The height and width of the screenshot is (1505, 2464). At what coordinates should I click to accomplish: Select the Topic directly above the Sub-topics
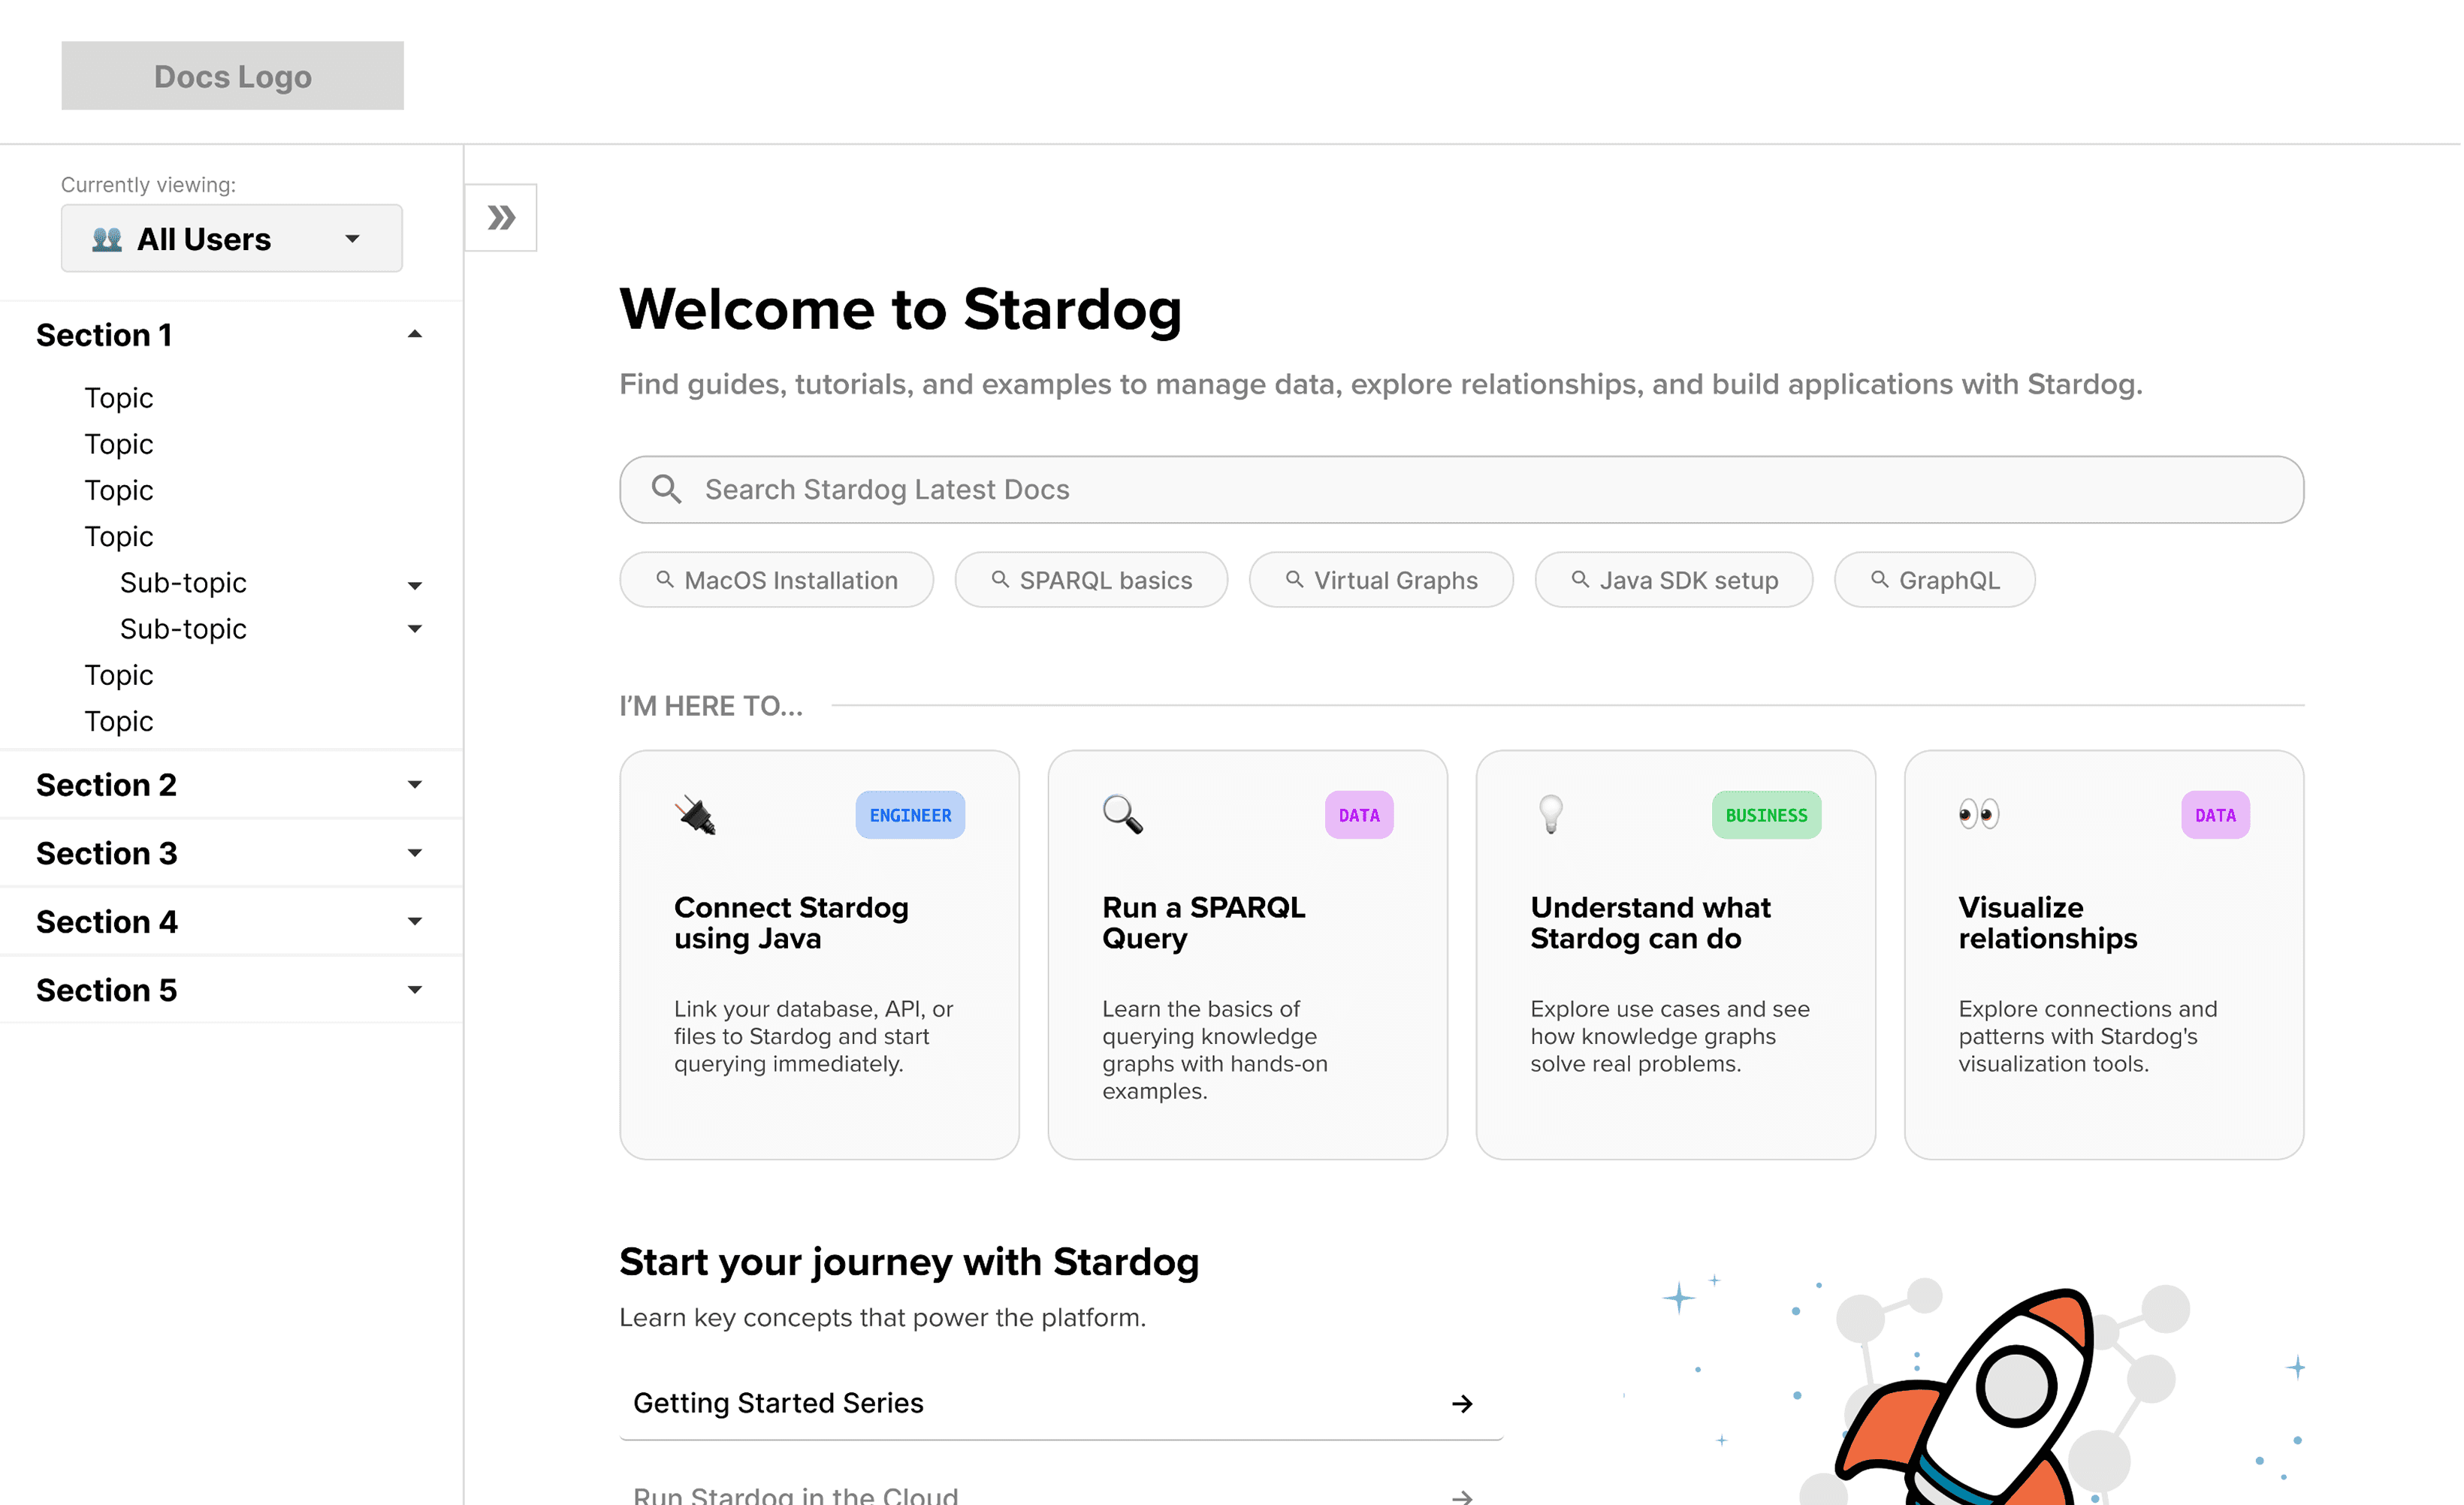click(119, 537)
